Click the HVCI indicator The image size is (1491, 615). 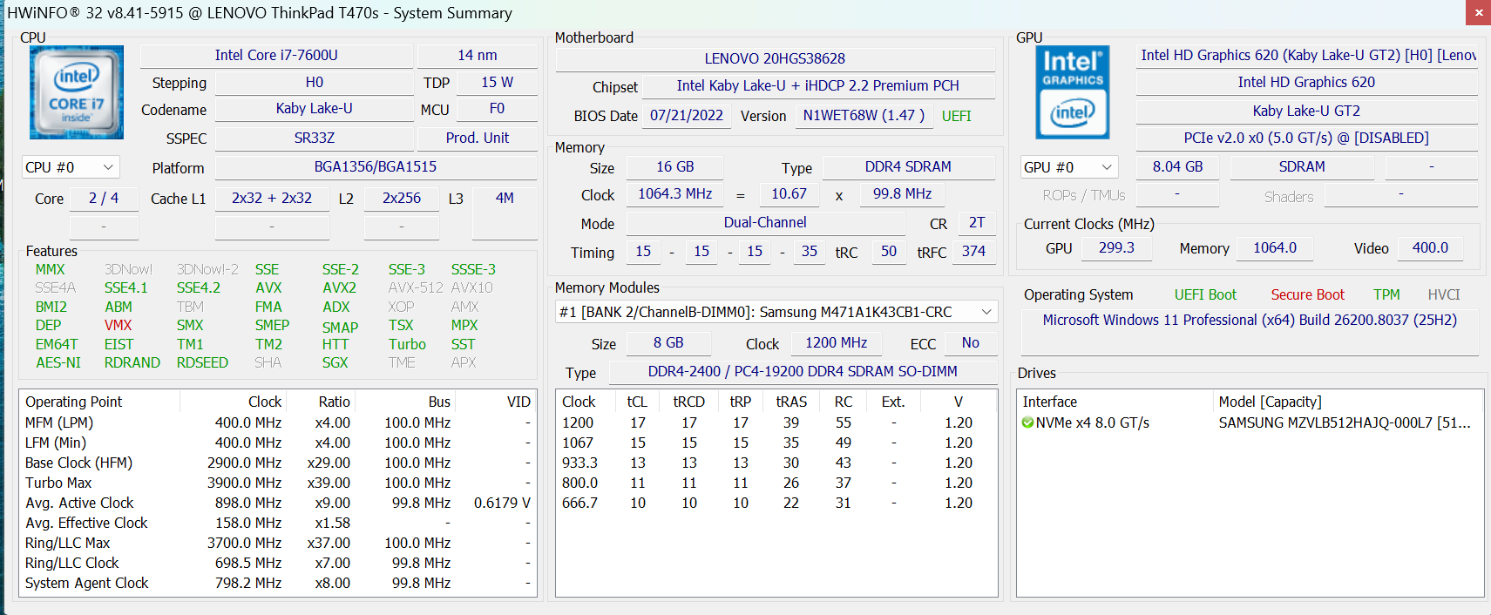(1444, 295)
